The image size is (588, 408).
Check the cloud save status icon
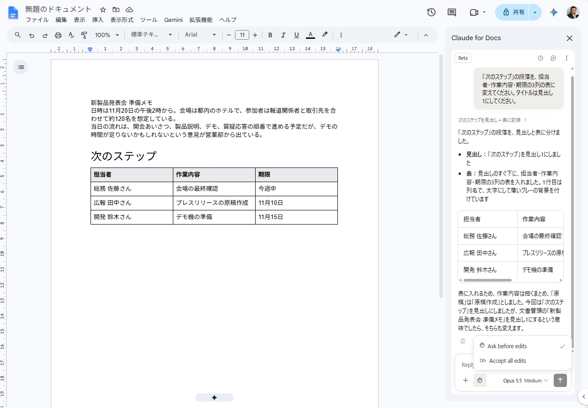click(x=129, y=10)
